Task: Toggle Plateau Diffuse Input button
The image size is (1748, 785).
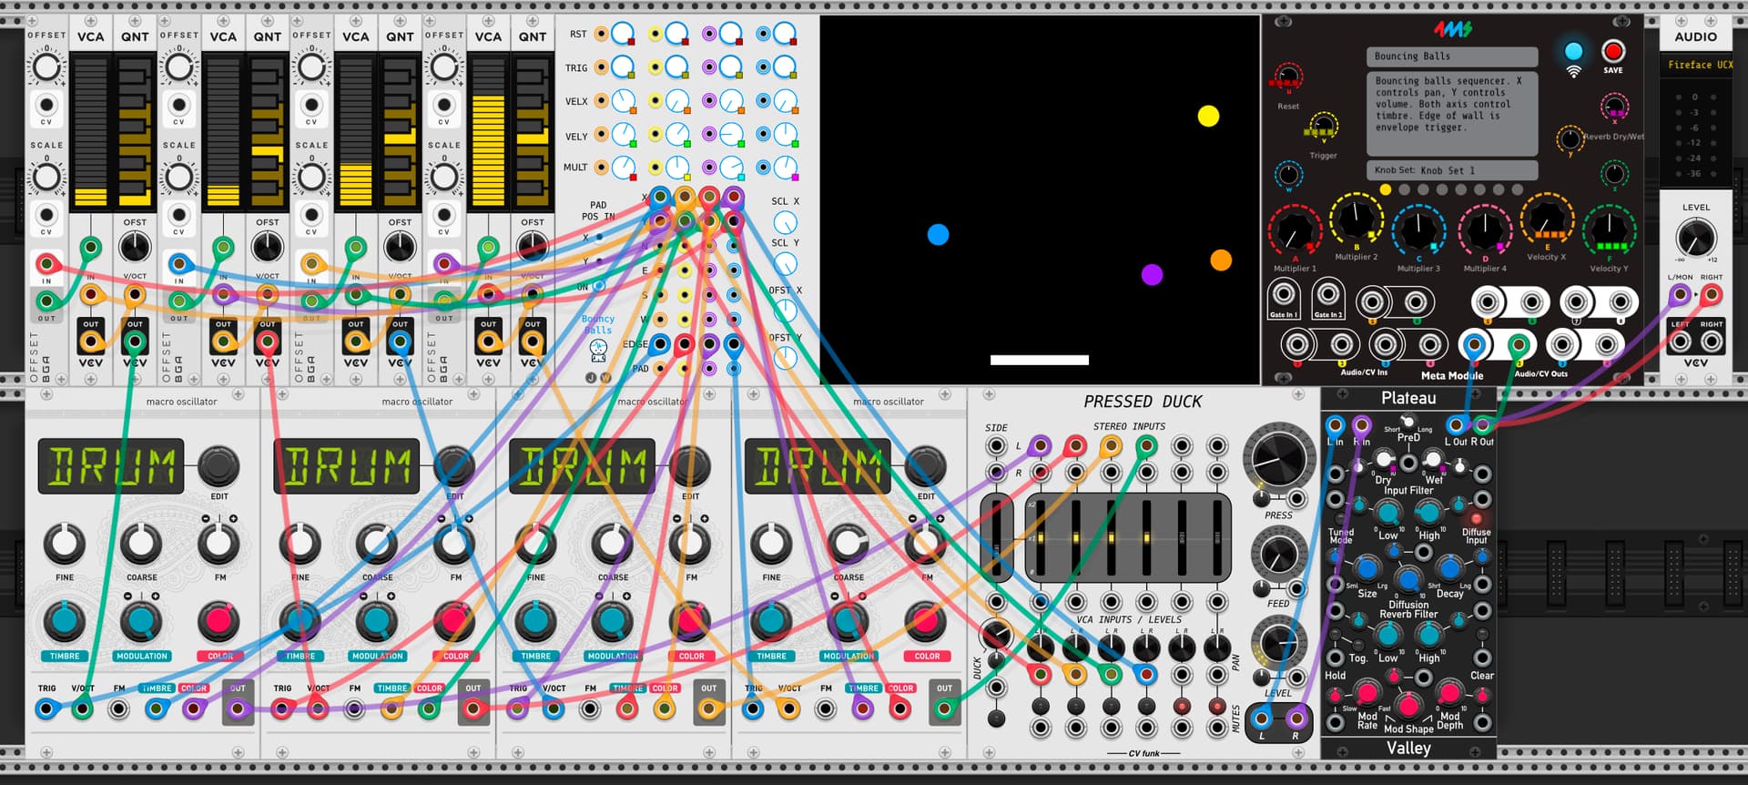Action: tap(1477, 519)
